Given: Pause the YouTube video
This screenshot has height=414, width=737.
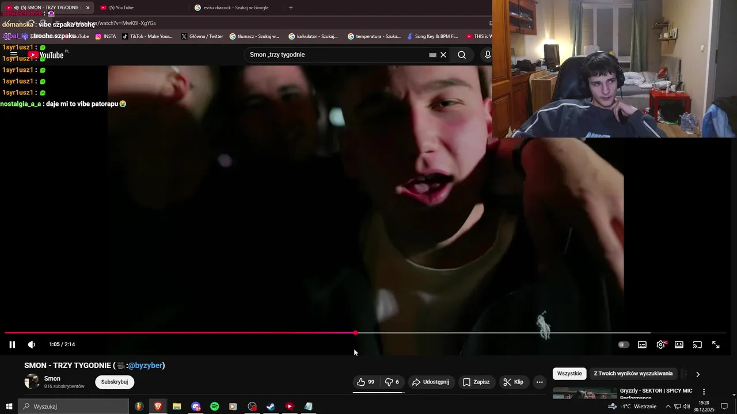Looking at the screenshot, I should 12,344.
